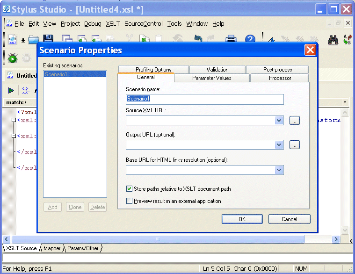Screen dimensions: 355x274
Task: Click in the Scenario name field
Action: tap(204, 99)
